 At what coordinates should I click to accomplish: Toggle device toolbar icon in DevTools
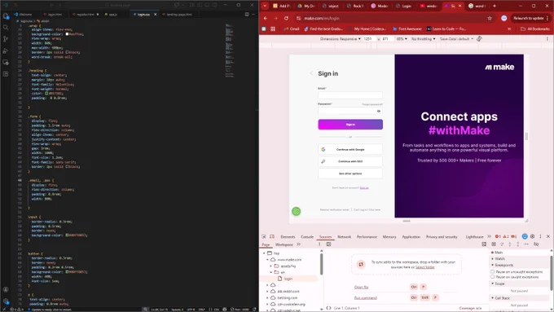point(272,237)
